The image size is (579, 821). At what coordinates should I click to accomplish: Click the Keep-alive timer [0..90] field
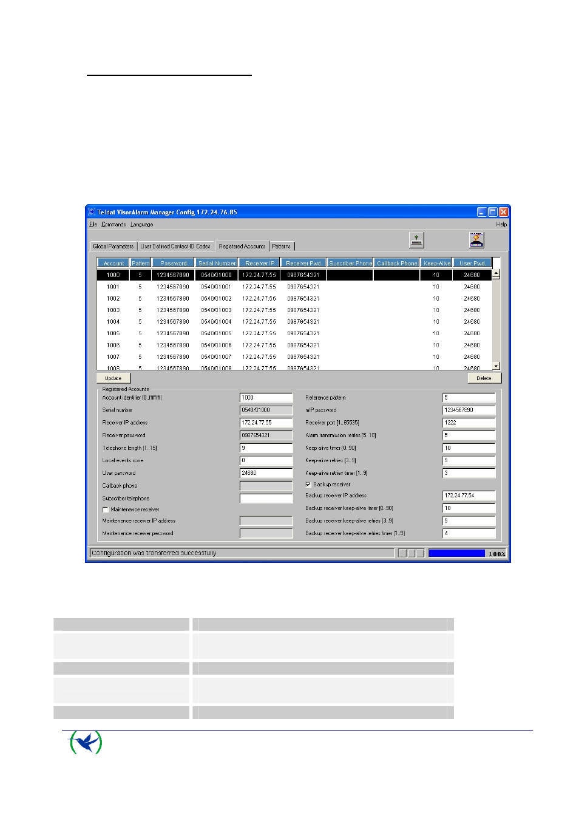tap(469, 448)
